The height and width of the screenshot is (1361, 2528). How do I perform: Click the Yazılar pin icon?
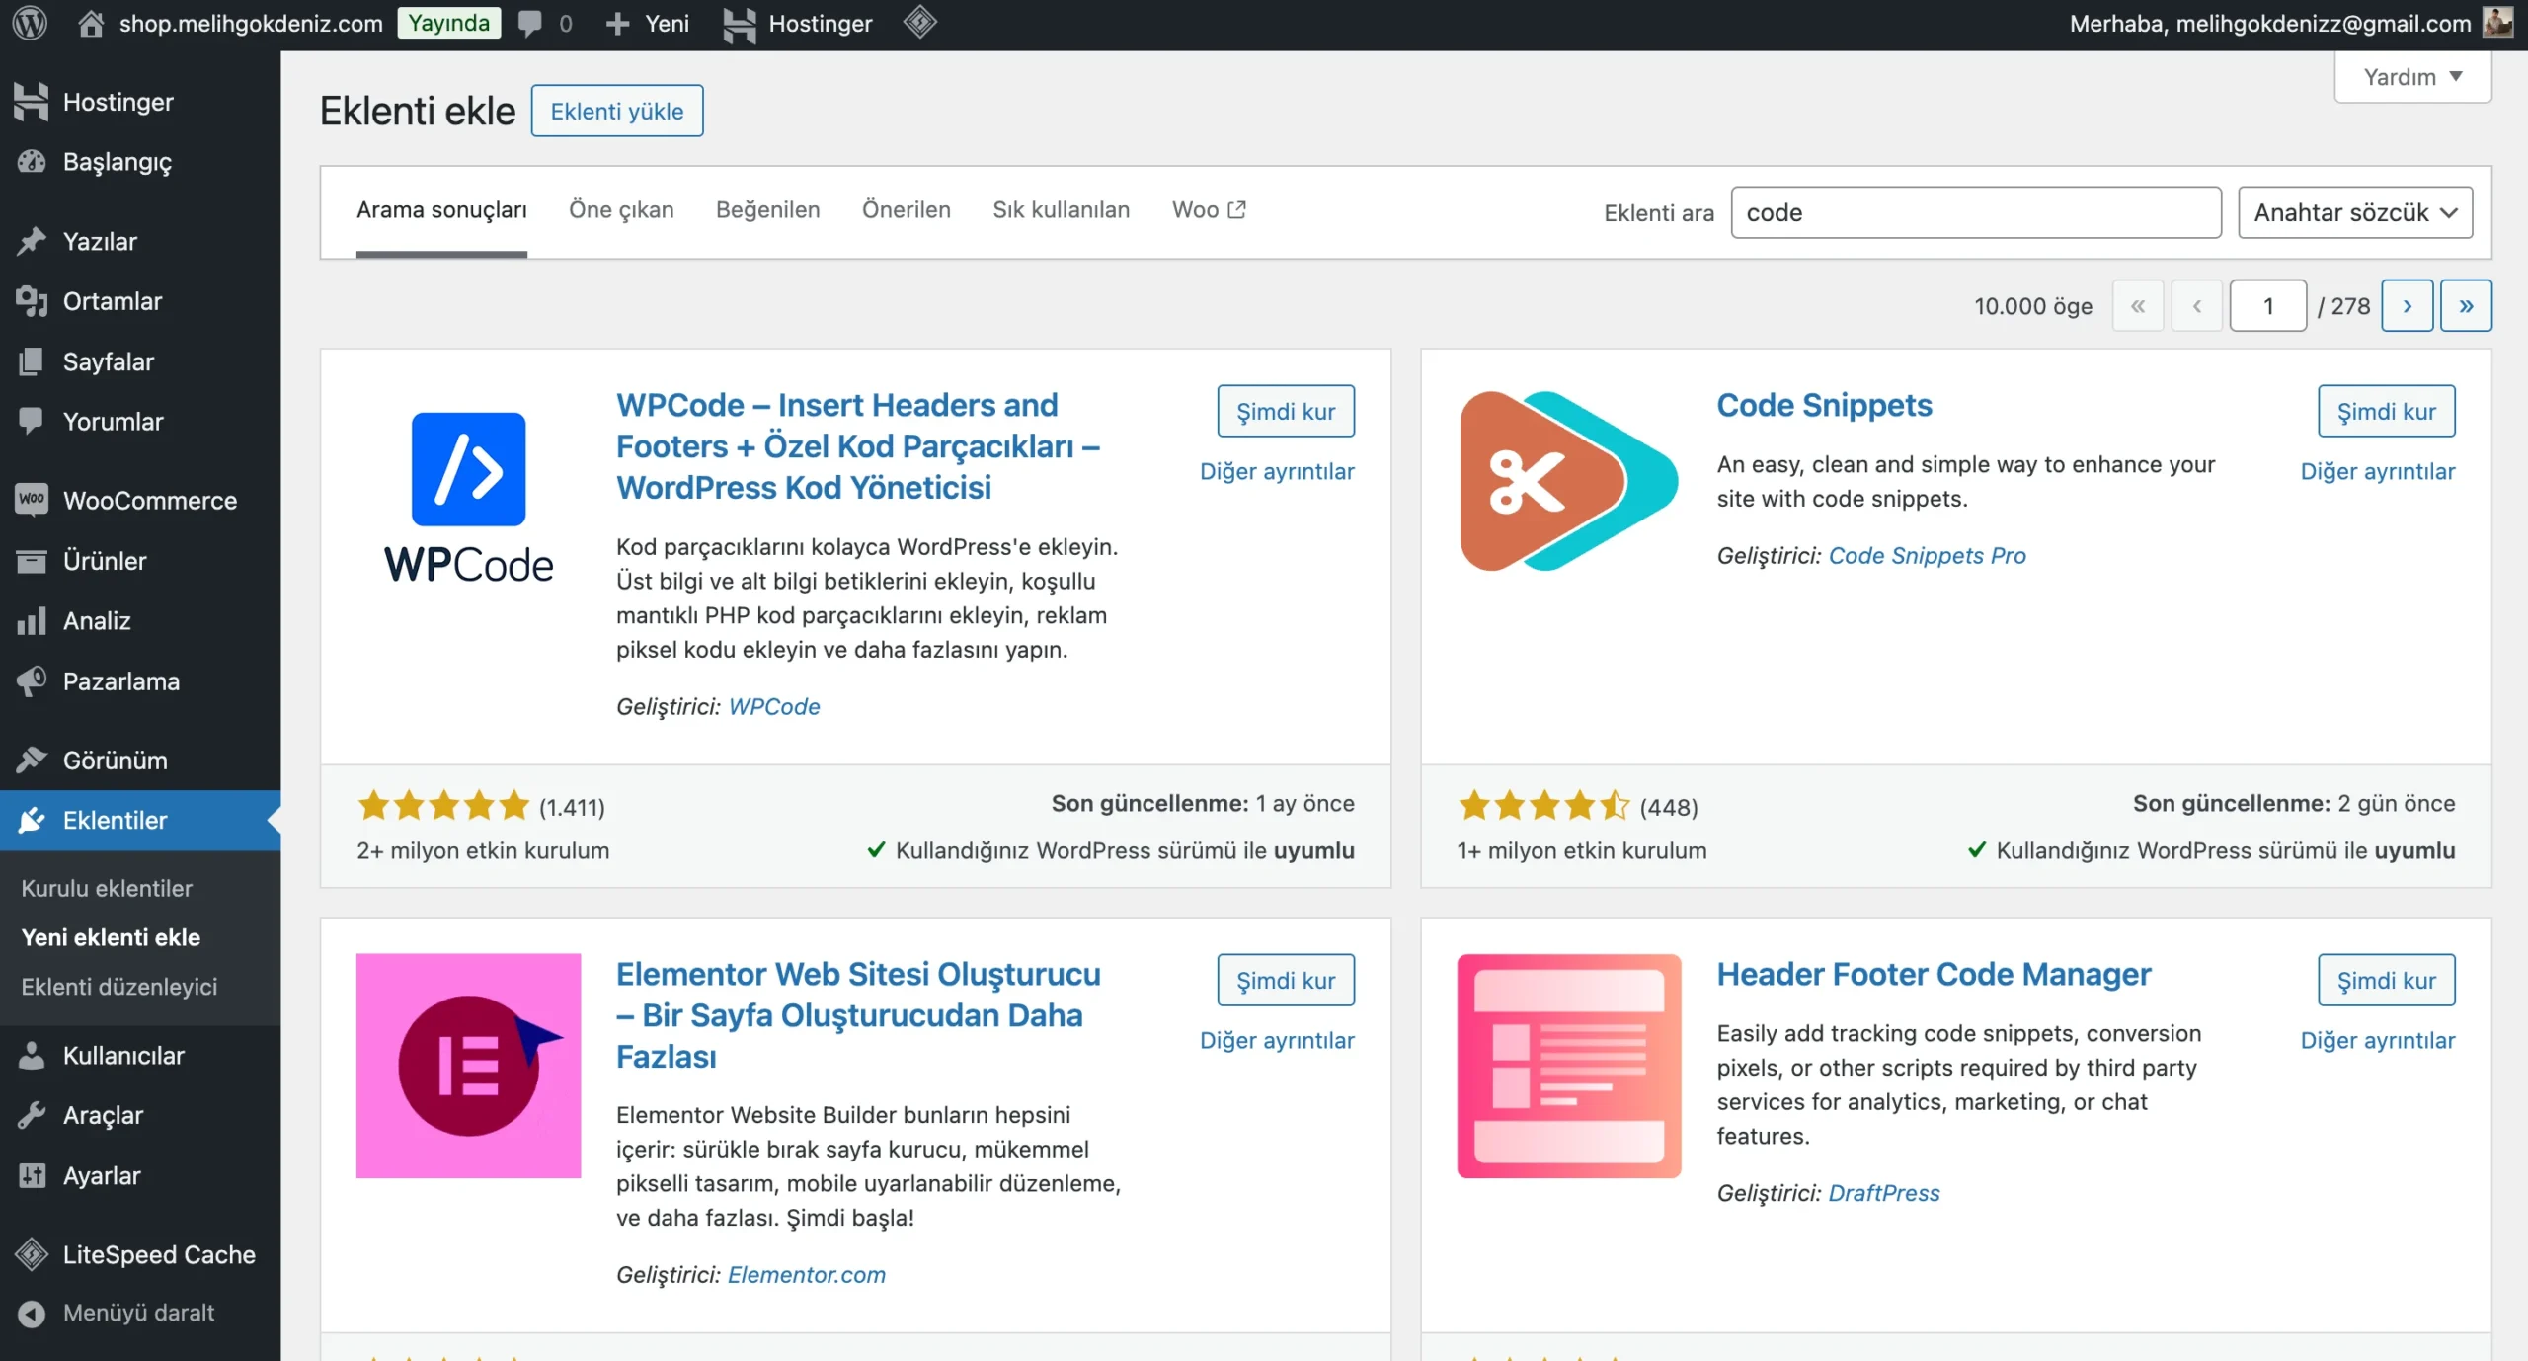[x=32, y=241]
